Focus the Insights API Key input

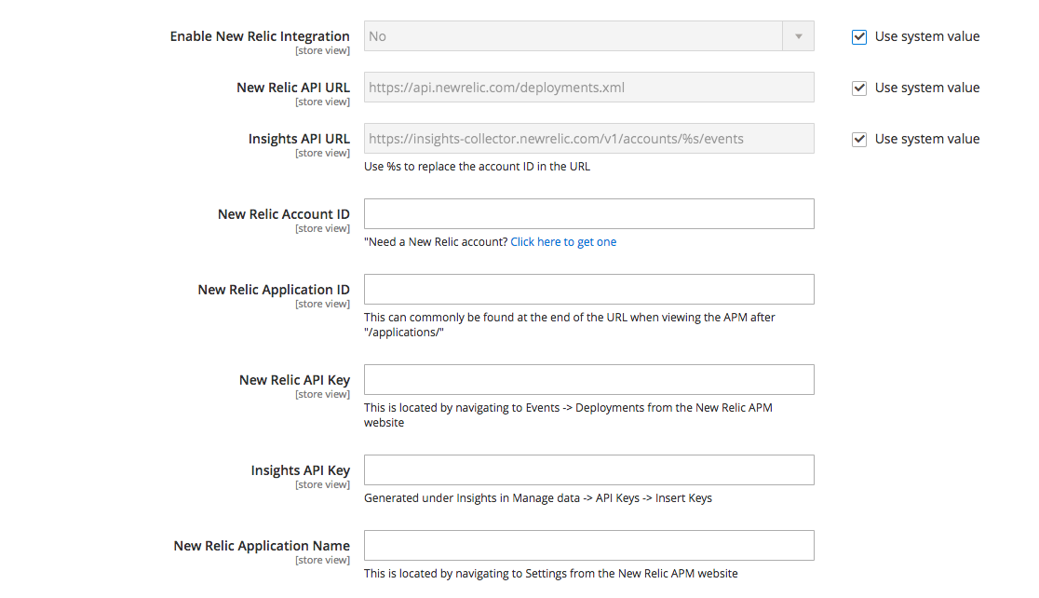588,469
